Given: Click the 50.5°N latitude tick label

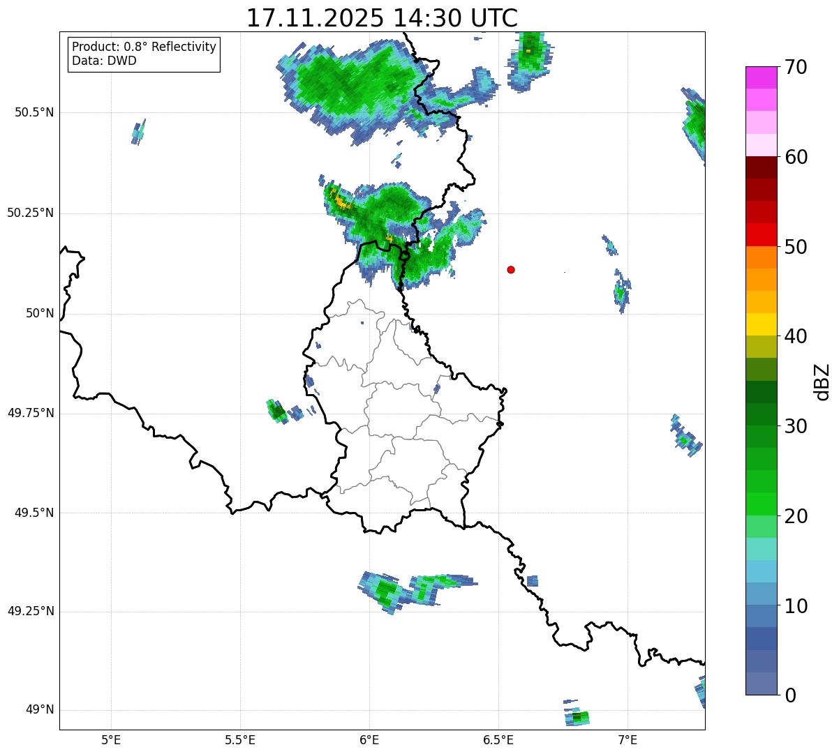Looking at the screenshot, I should 30,112.
